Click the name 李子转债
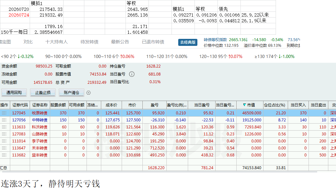The image size is (336, 194). pos(40,141)
